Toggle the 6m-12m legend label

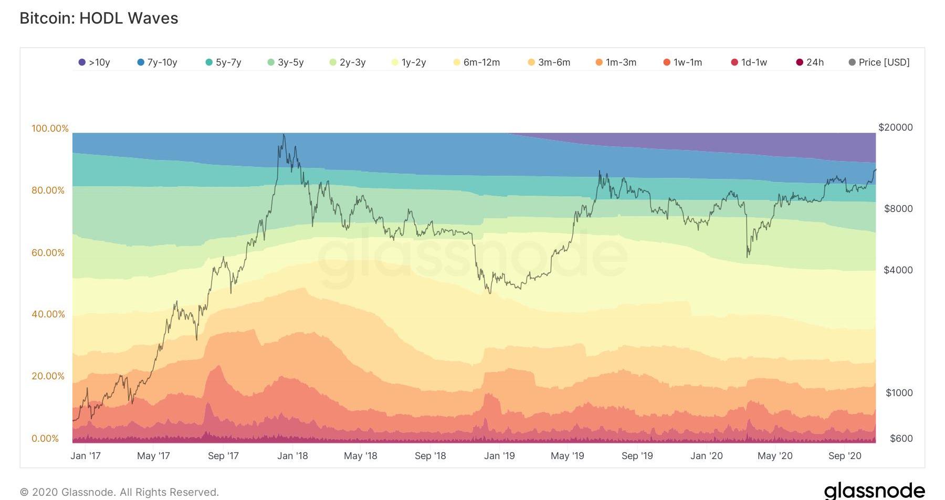tap(481, 62)
